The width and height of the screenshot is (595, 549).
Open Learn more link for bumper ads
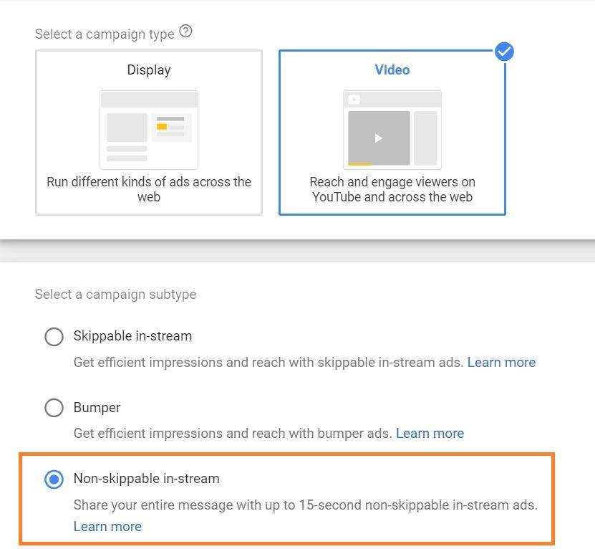click(430, 434)
